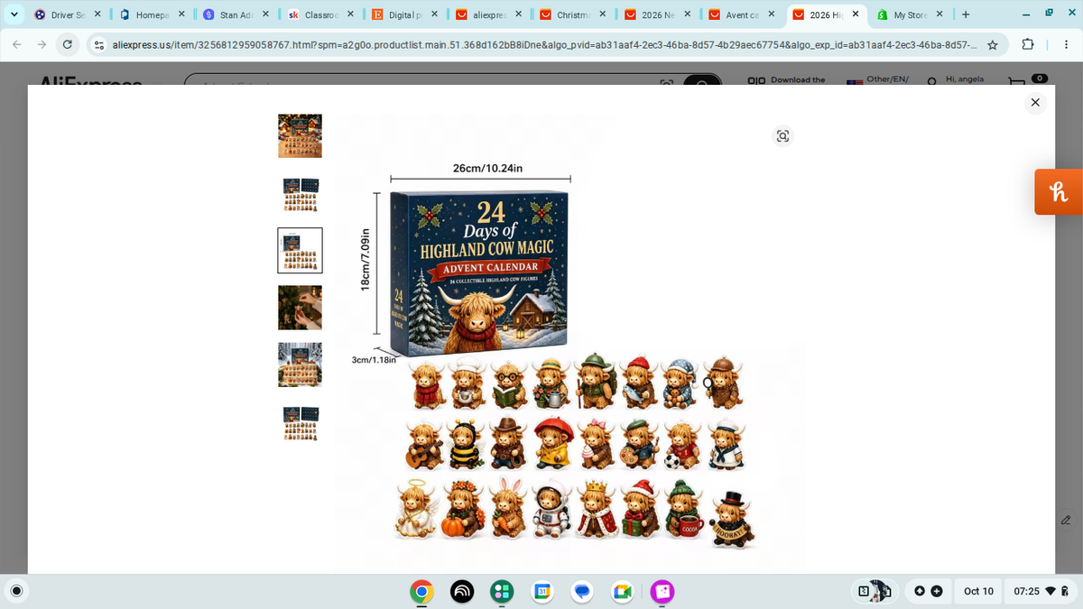The width and height of the screenshot is (1083, 609).
Task: Switch to the 2026 Ne tab
Action: click(x=657, y=14)
